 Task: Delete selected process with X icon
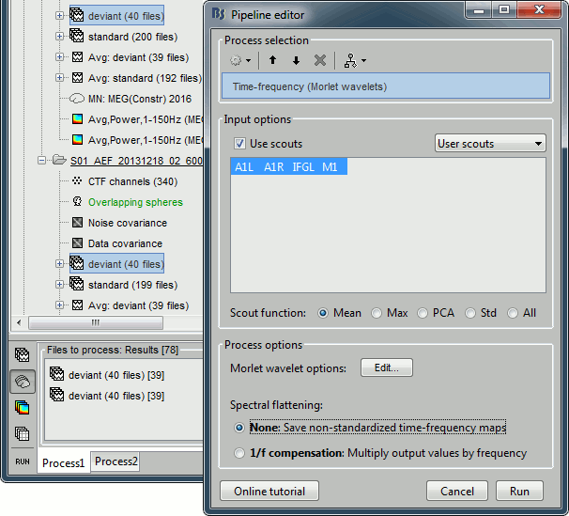point(319,60)
